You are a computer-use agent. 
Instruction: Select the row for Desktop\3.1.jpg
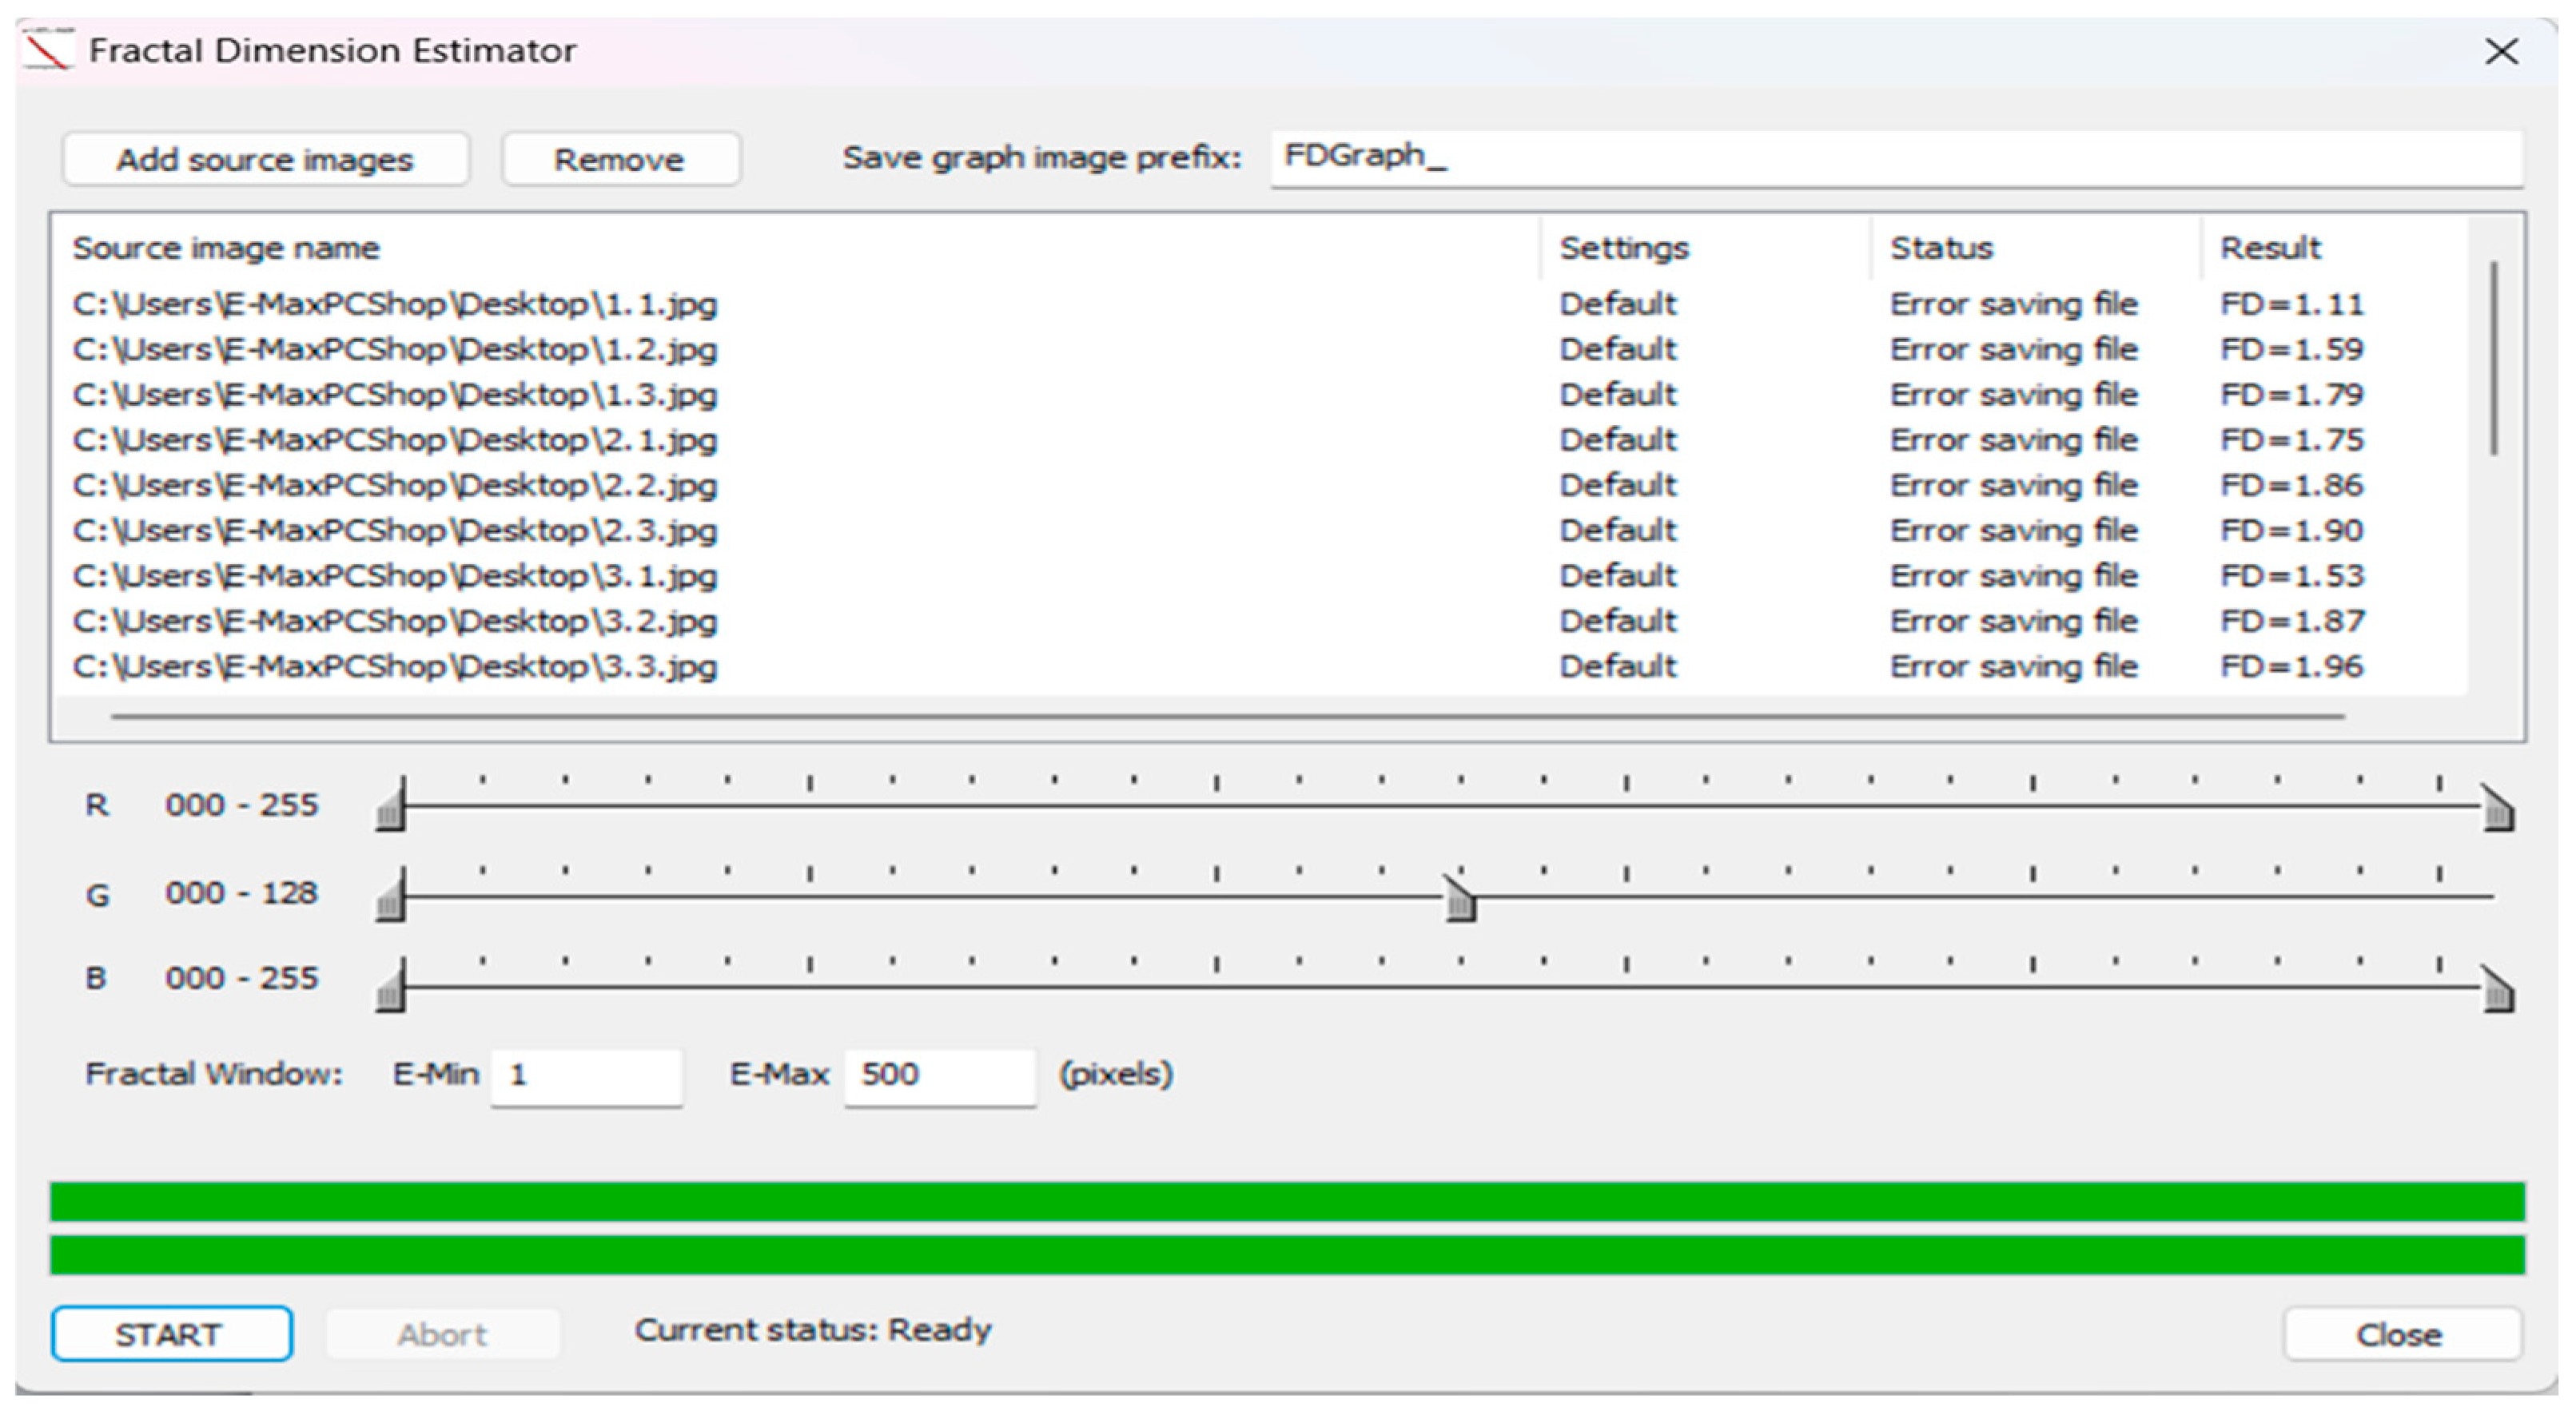[x=1262, y=576]
